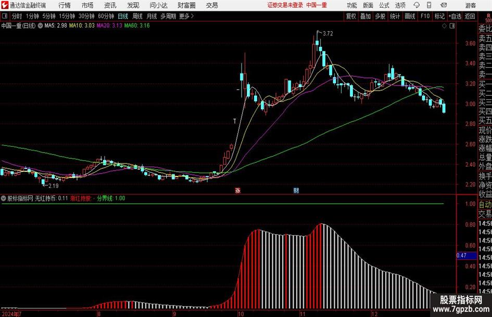The width and height of the screenshot is (492, 317).
Task: Click the 游客 user account label
Action: tap(471, 5)
